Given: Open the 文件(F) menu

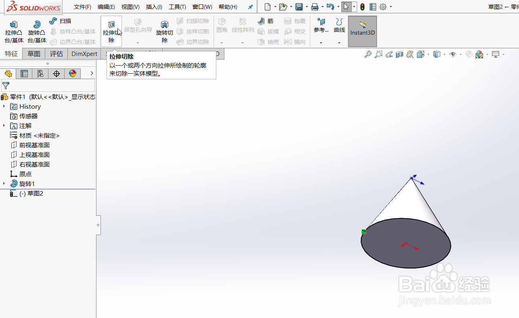Looking at the screenshot, I should point(82,7).
